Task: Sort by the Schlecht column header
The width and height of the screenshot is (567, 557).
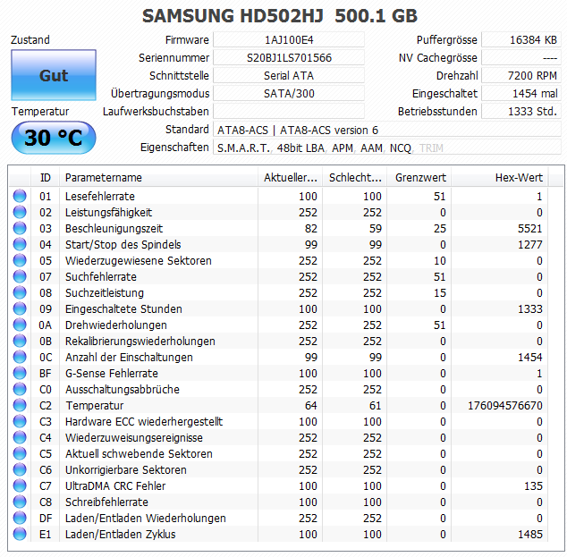Action: click(355, 178)
